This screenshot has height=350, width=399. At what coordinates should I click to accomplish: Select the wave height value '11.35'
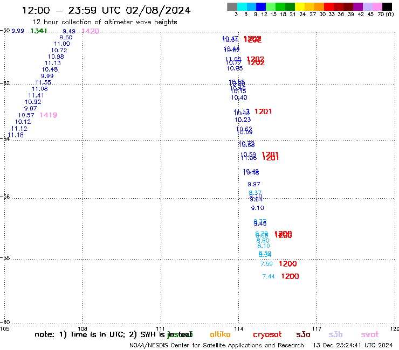43,82
